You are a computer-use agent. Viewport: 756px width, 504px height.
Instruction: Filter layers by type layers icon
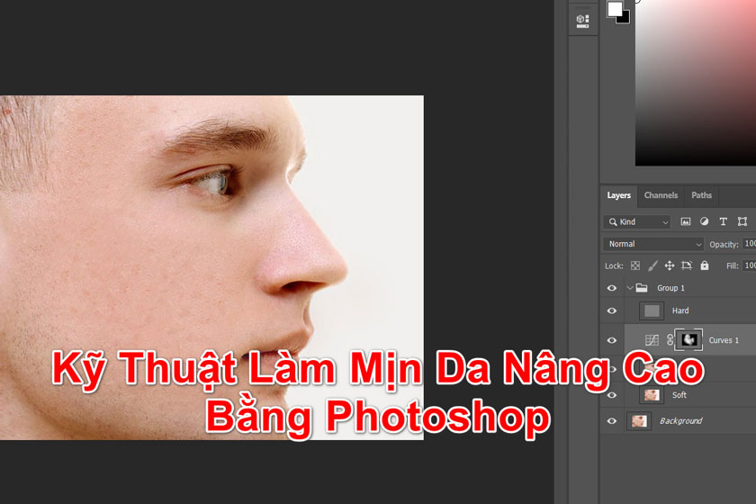coord(723,222)
